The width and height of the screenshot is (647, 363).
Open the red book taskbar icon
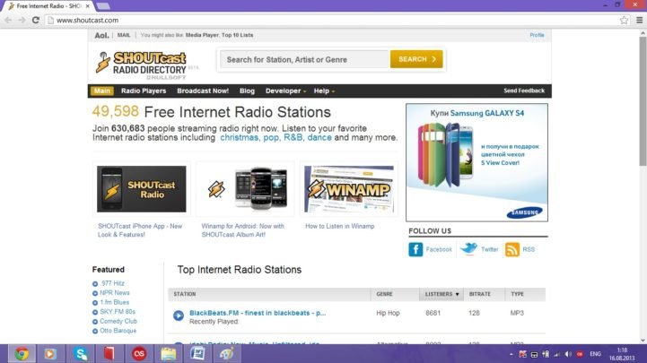point(109,353)
